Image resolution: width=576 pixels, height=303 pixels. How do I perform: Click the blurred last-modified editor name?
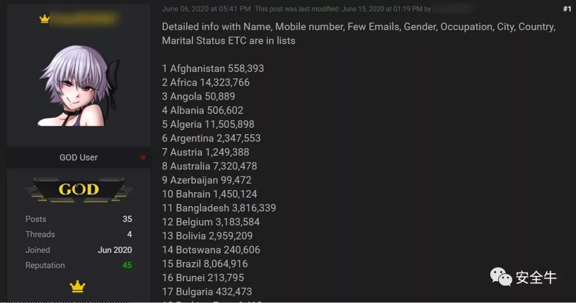click(453, 9)
